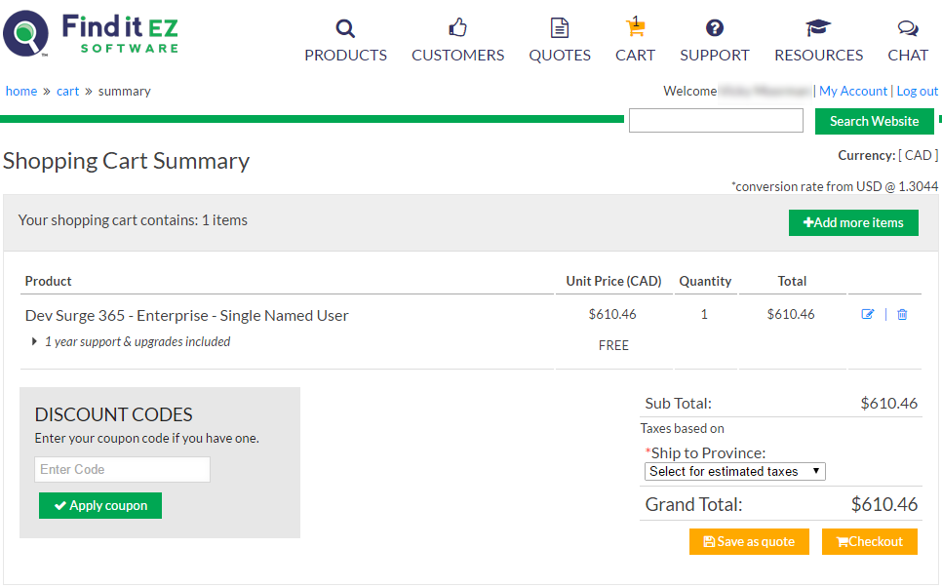Change the CAD currency selection
Viewport: 942px width, 587px height.
coord(918,155)
